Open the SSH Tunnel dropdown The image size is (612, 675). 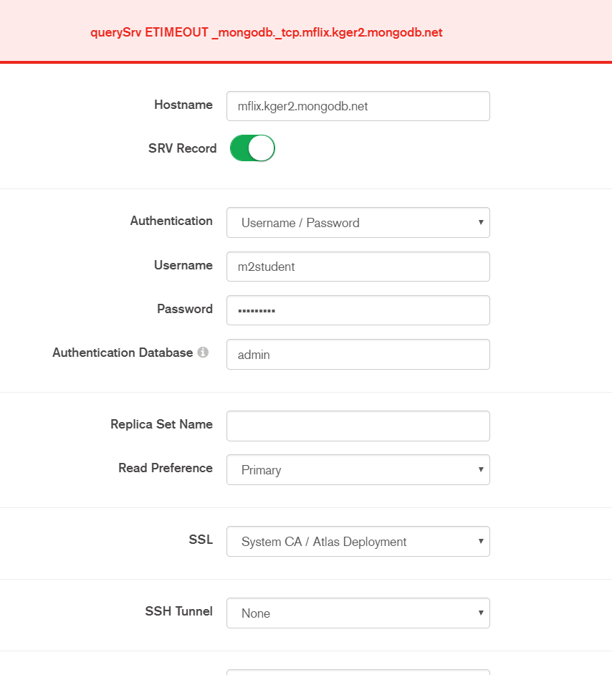tap(358, 613)
